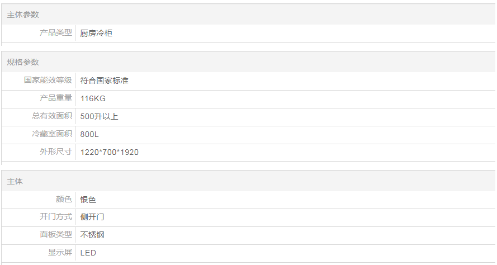
Task: Click the 符合国家标准 value
Action: coord(104,81)
